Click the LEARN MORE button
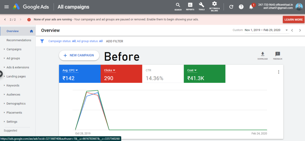Screen dimensions: 305x141 point(293,19)
